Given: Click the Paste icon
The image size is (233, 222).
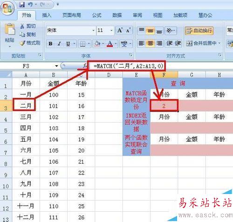Looking at the screenshot, I should tap(10, 29).
